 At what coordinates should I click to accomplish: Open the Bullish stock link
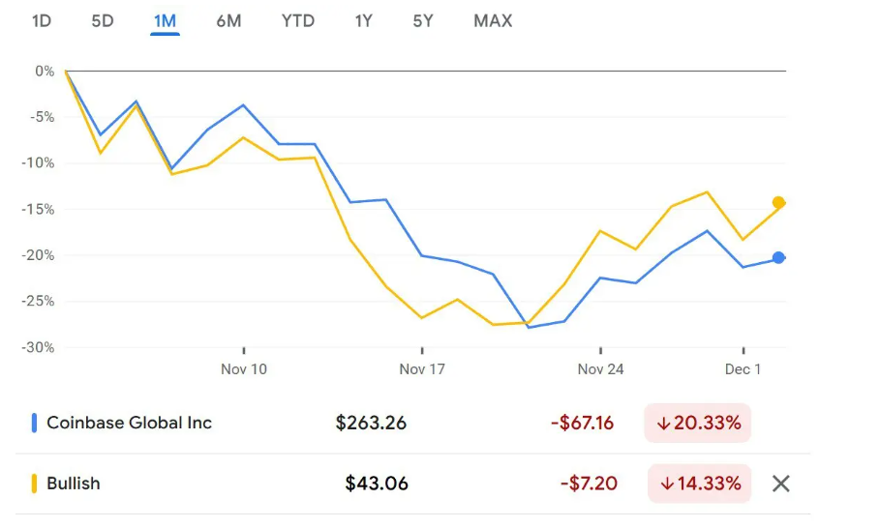pos(74,484)
